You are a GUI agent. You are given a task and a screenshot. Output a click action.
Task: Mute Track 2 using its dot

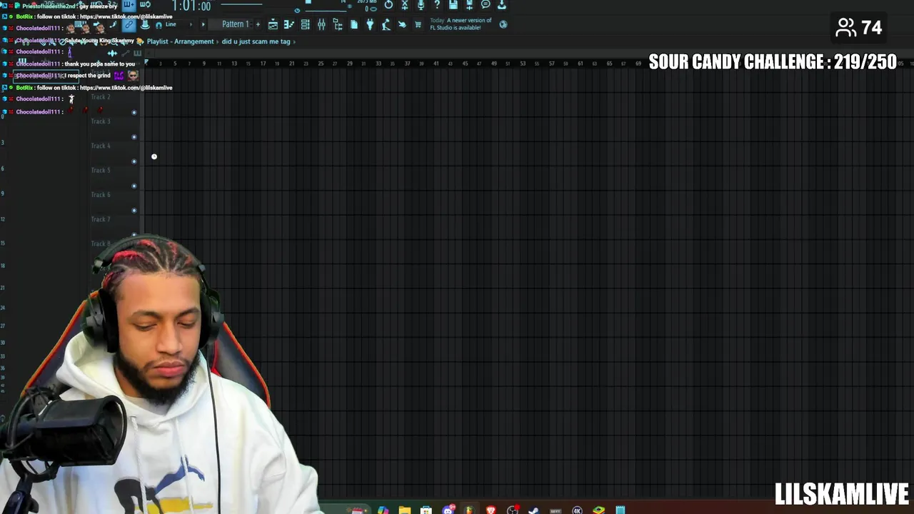(134, 113)
